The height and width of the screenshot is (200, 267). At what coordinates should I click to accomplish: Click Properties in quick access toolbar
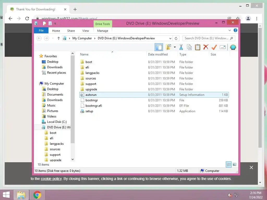(44, 23)
